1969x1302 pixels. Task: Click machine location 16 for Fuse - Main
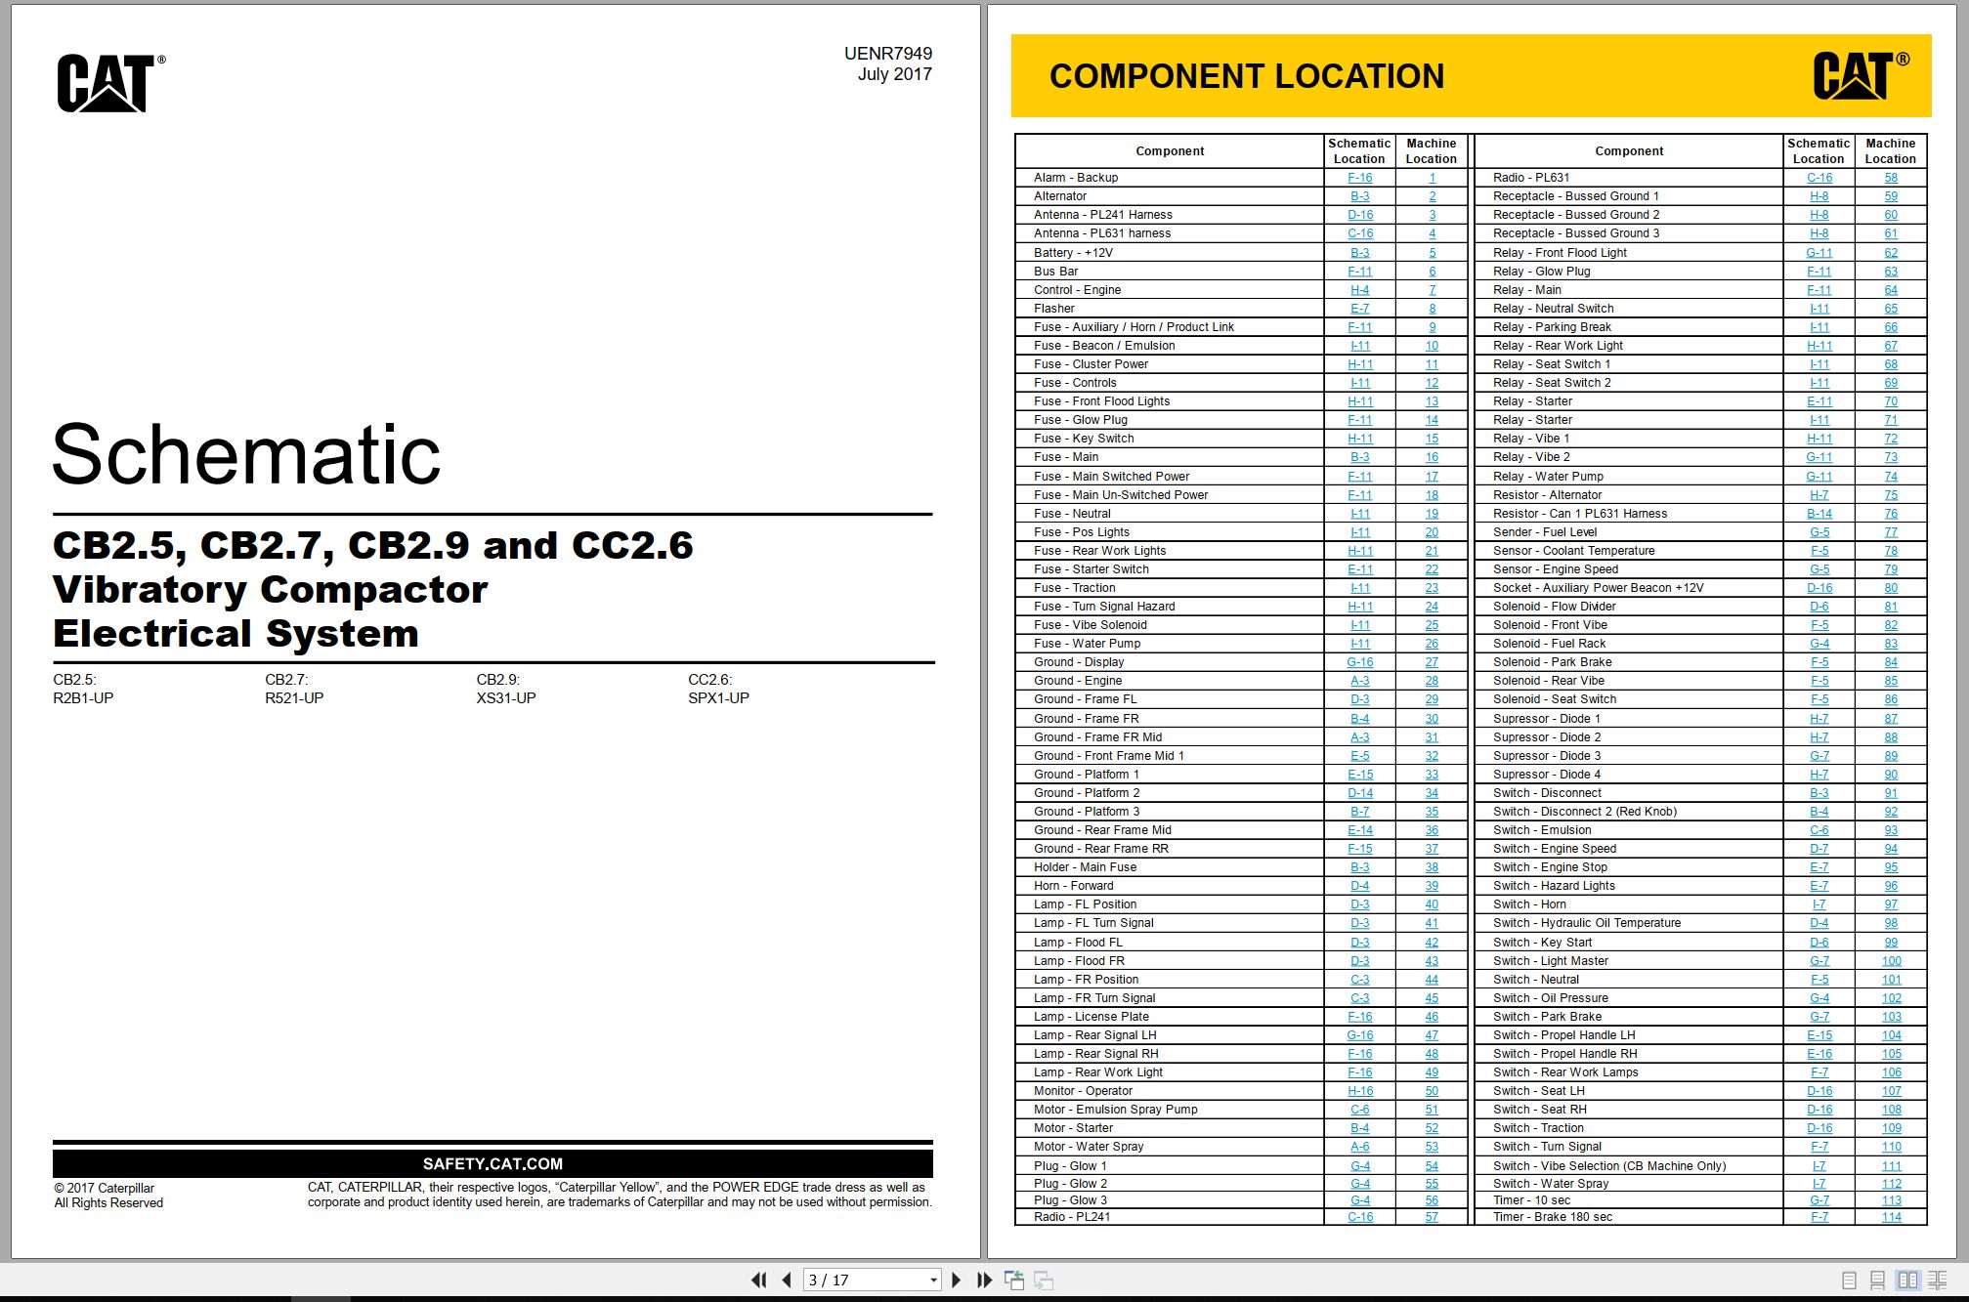1432,457
